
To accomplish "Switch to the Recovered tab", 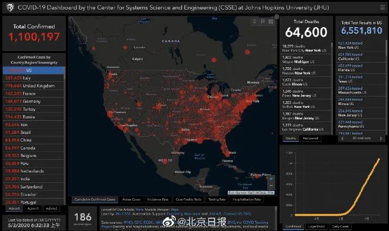I will tap(311, 138).
